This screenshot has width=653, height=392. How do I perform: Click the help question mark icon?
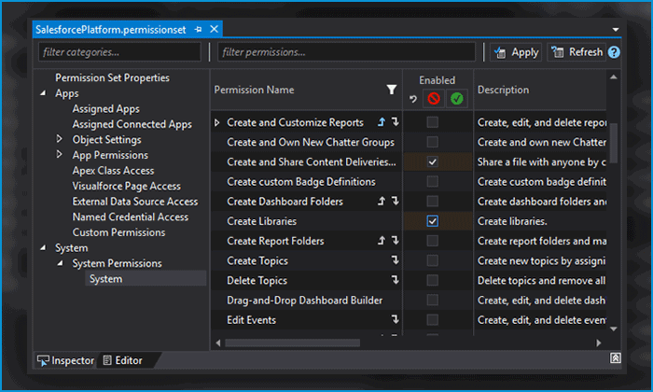coord(614,52)
